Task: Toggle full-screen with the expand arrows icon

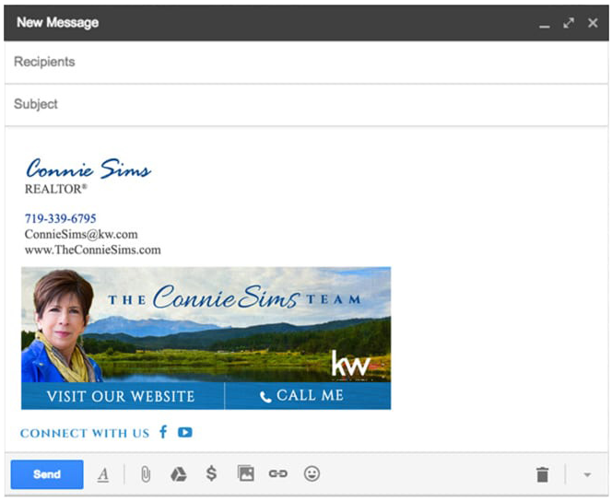Action: [x=569, y=22]
